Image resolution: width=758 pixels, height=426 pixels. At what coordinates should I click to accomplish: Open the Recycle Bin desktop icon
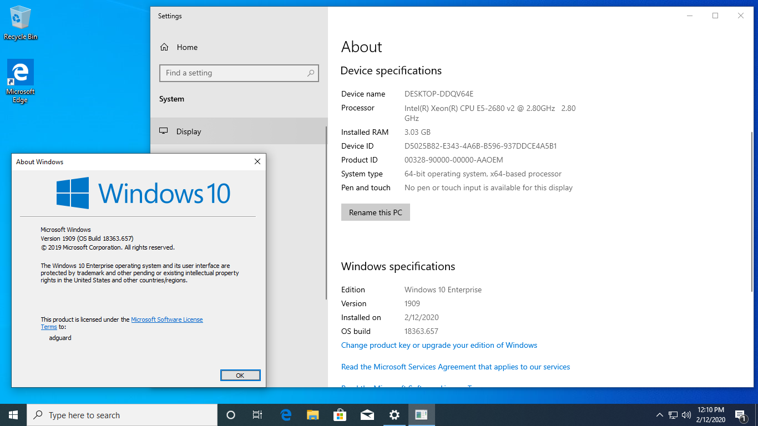point(21,23)
